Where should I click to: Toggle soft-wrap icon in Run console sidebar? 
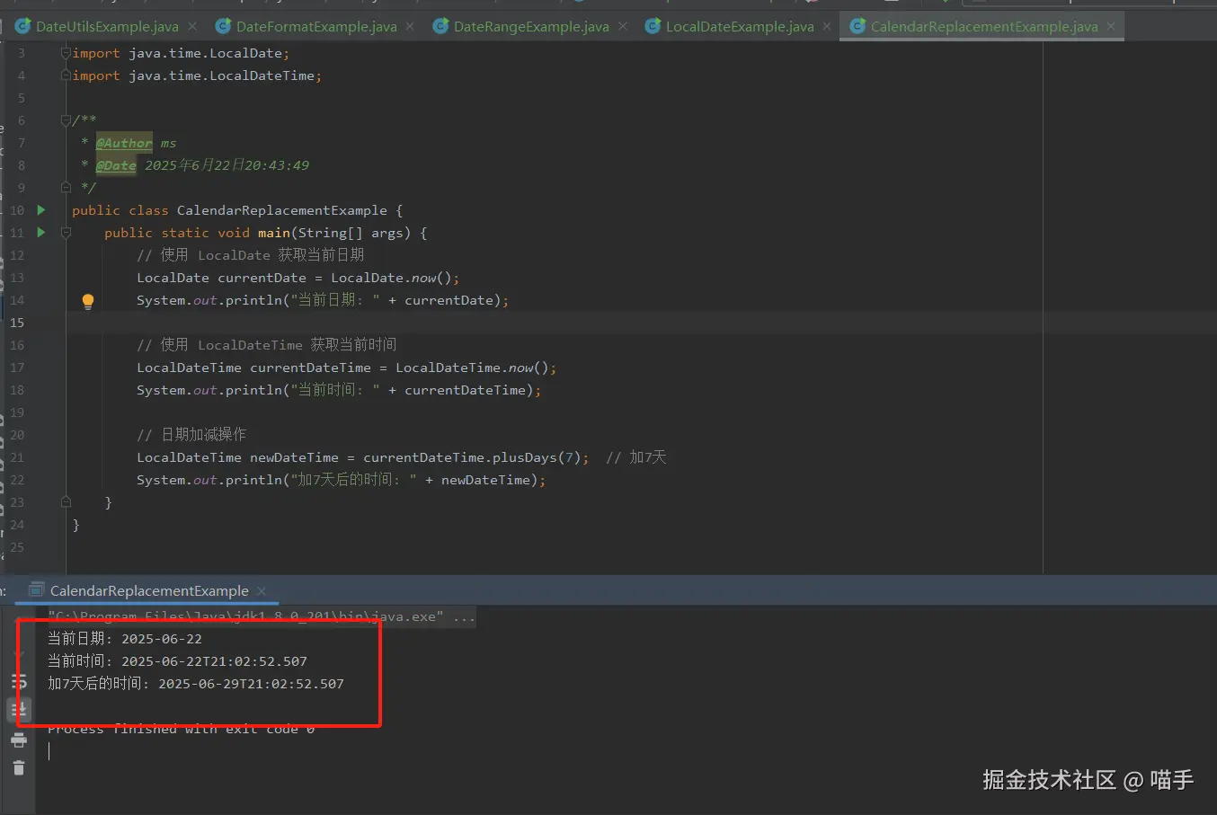coord(19,682)
